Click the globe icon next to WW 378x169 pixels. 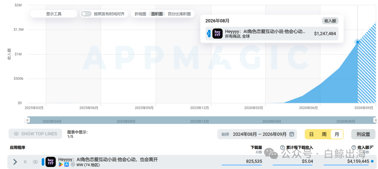tap(73, 165)
